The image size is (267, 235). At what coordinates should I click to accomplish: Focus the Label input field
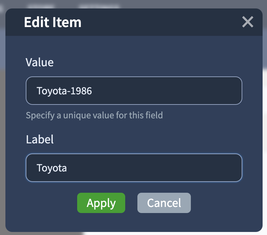click(x=134, y=168)
